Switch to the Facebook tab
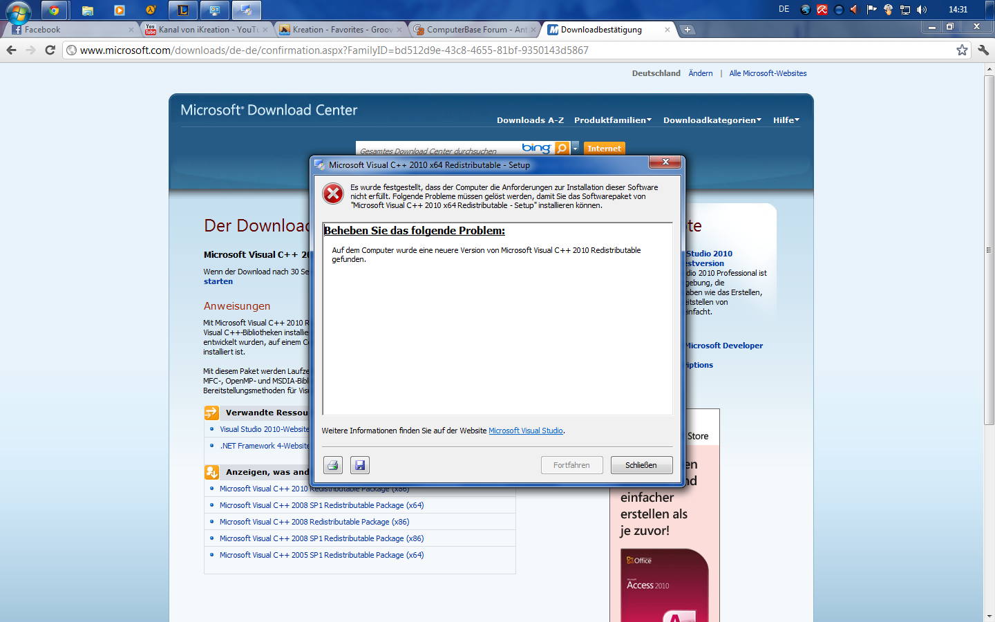 point(69,30)
